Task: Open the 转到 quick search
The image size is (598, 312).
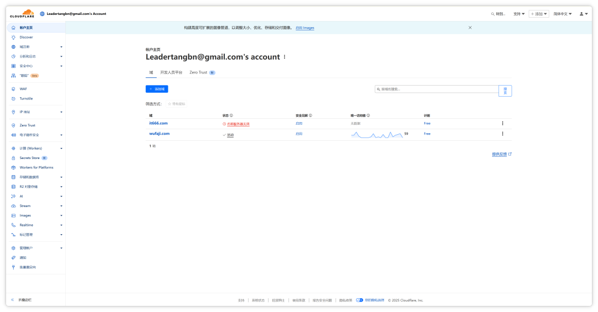Action: click(498, 14)
